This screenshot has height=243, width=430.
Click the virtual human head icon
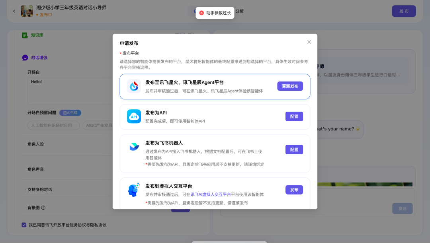coord(134,190)
